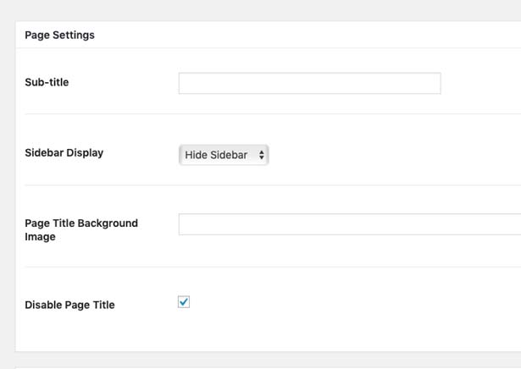Place cursor at start of Sub-title input
This screenshot has height=369, width=521.
point(182,83)
